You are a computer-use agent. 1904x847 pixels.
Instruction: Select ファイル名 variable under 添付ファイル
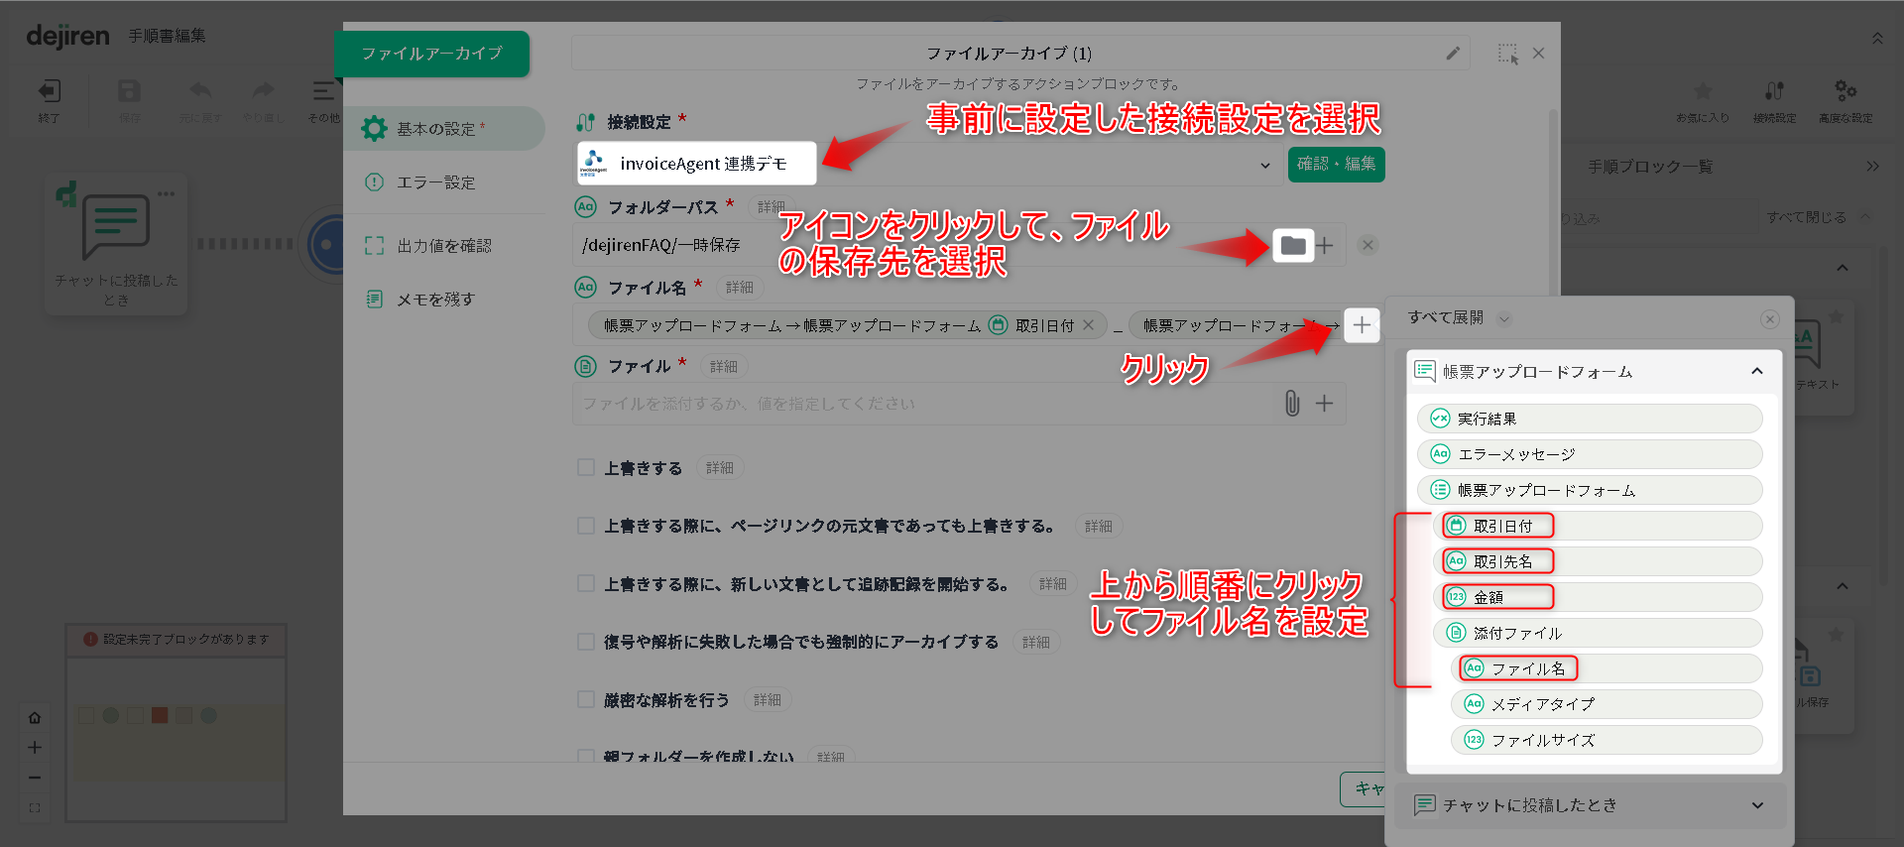coord(1606,668)
